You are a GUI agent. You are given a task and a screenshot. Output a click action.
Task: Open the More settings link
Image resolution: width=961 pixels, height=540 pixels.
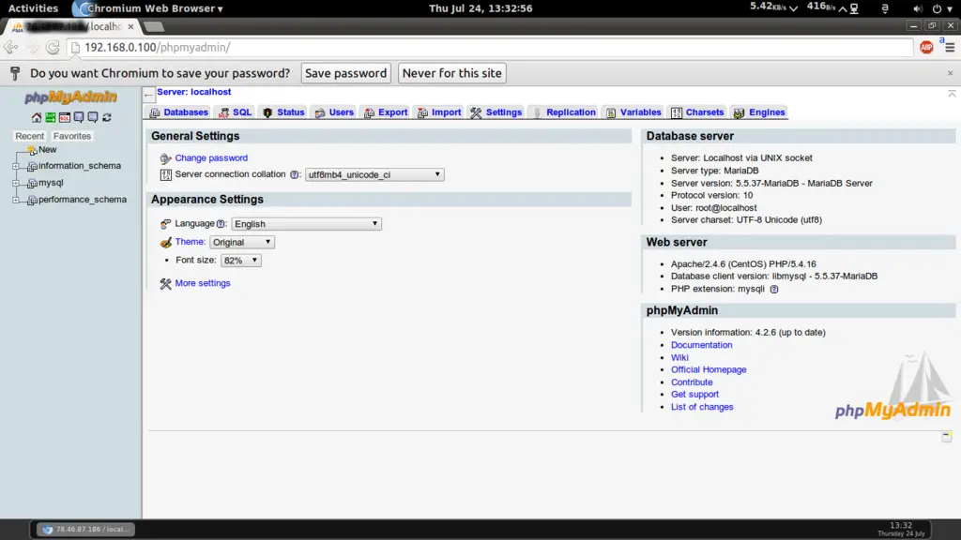pyautogui.click(x=203, y=283)
